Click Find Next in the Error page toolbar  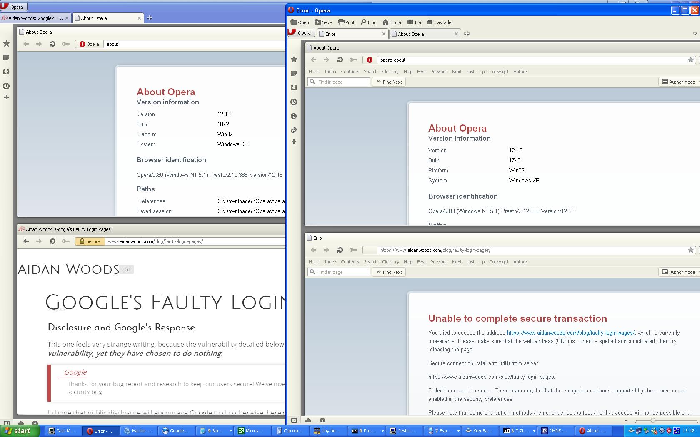click(389, 272)
